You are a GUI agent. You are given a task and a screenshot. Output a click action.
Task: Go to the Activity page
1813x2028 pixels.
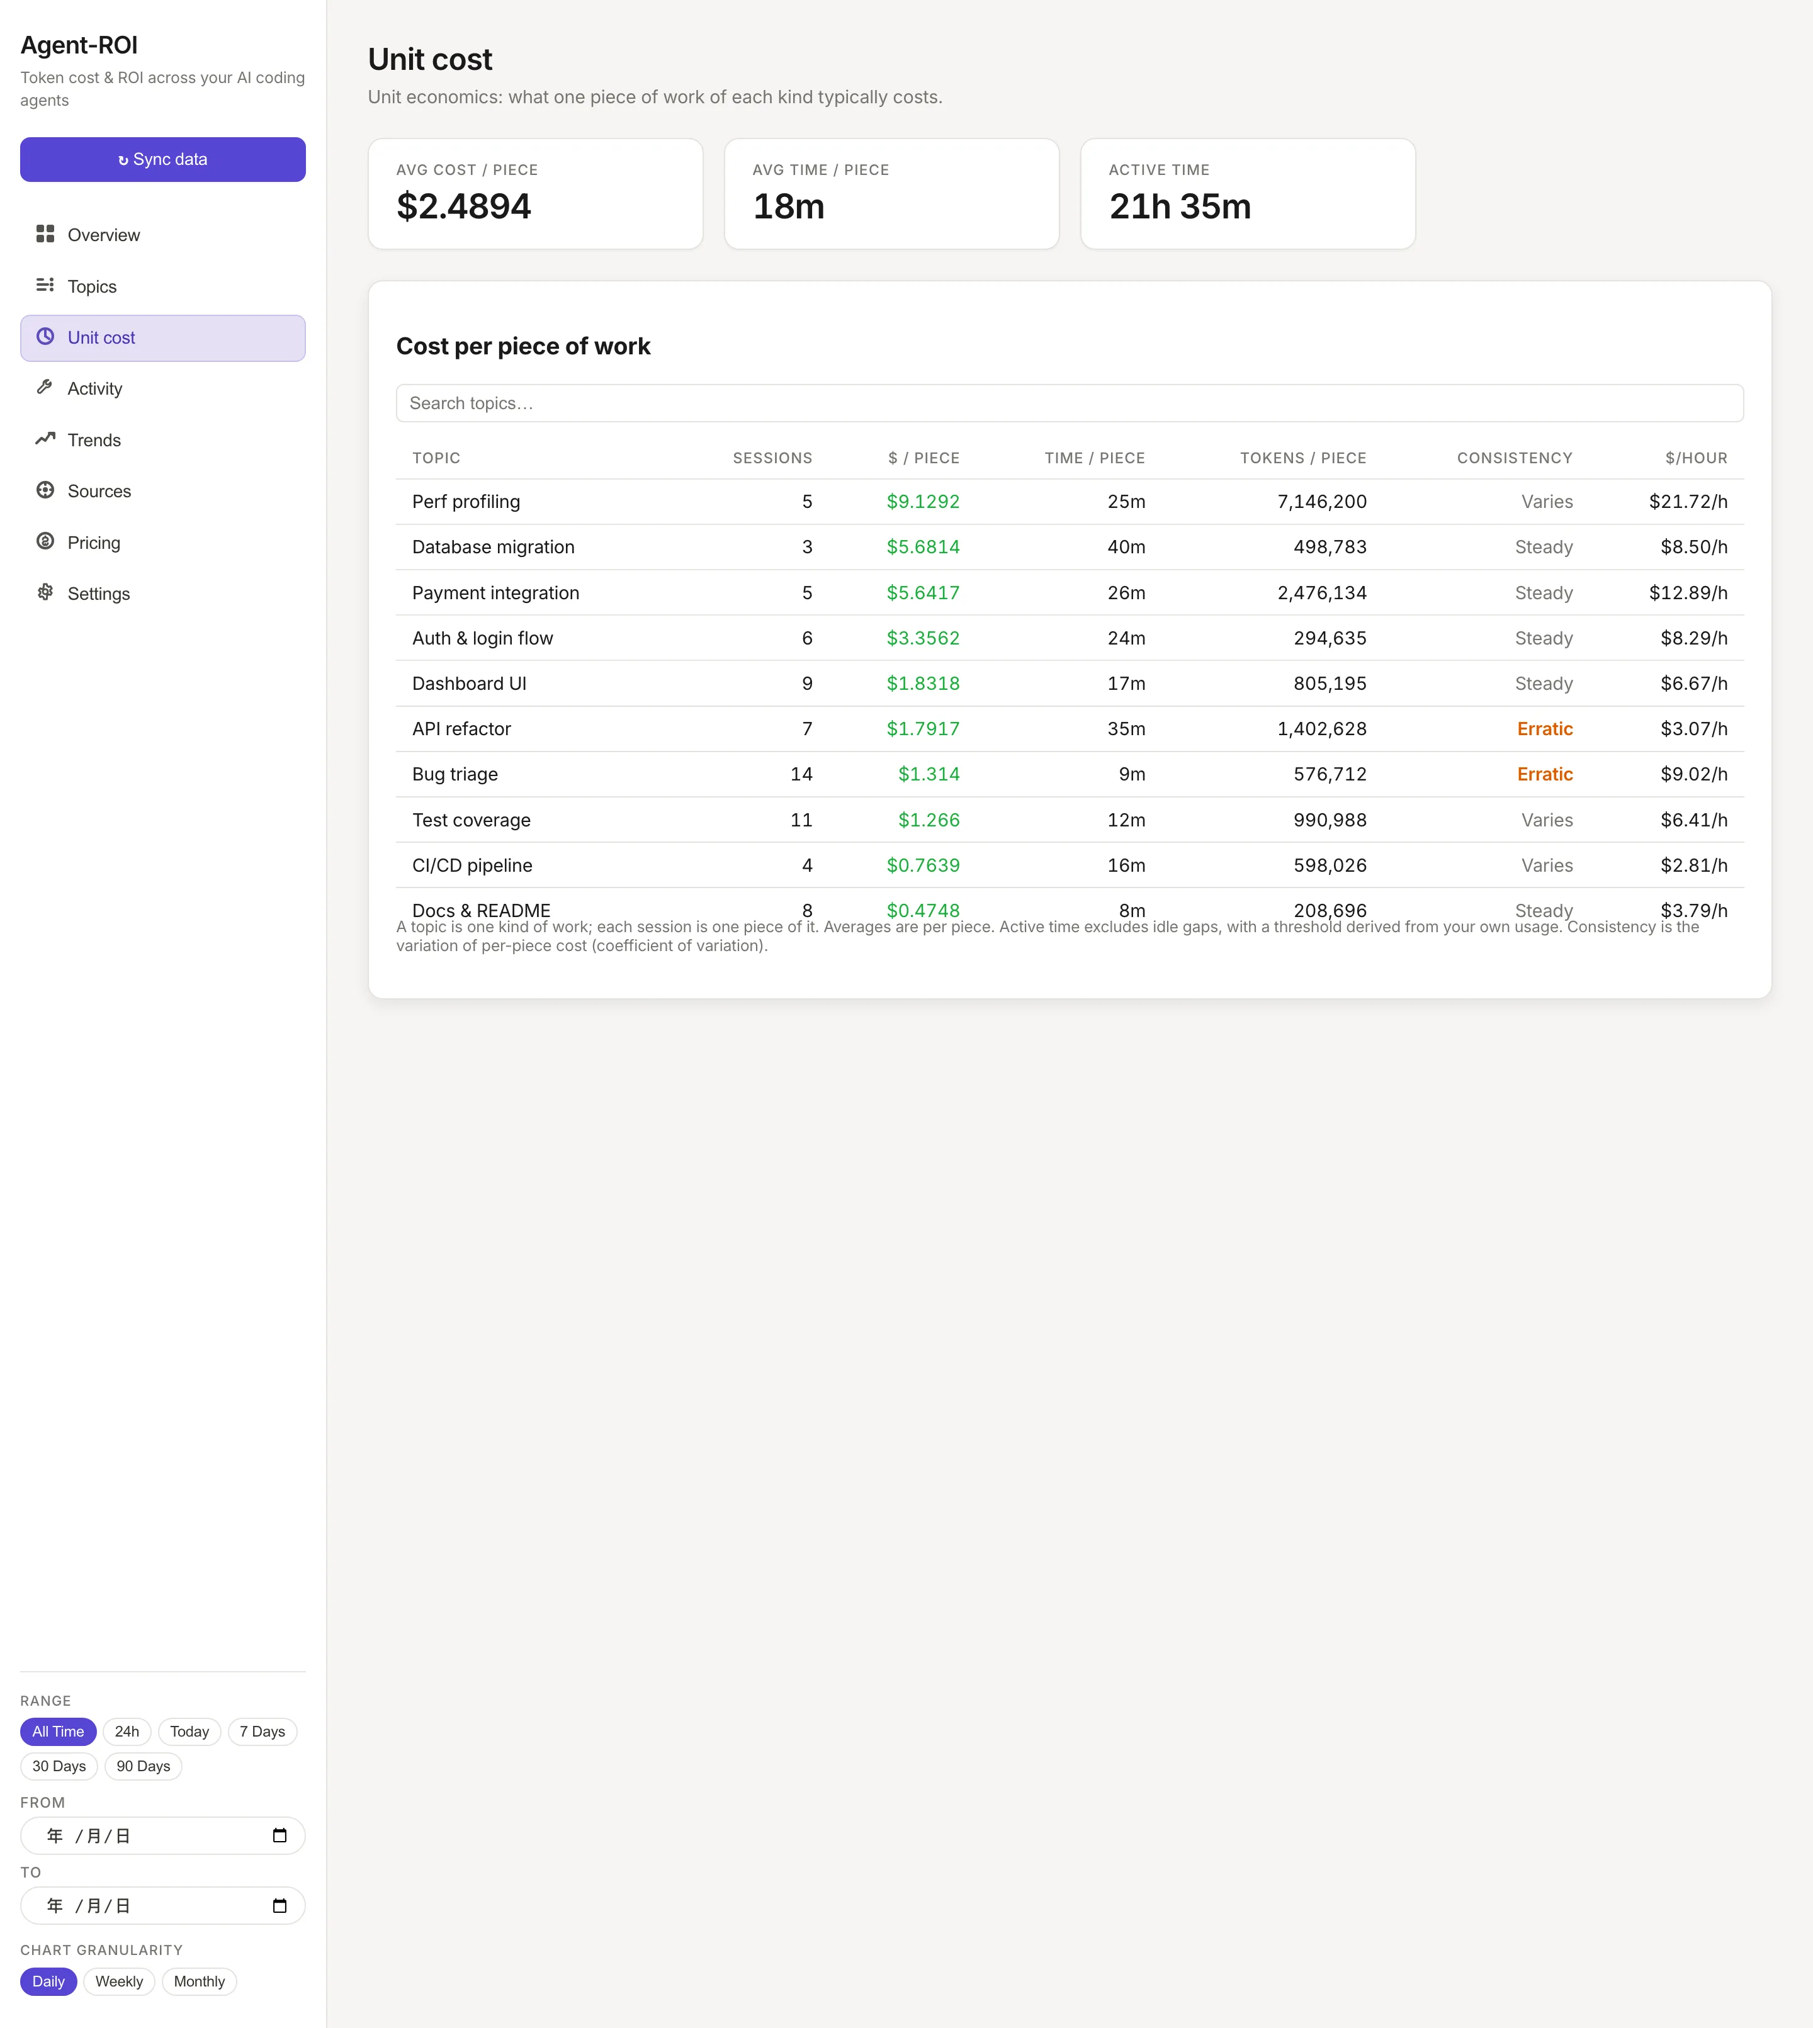point(162,388)
